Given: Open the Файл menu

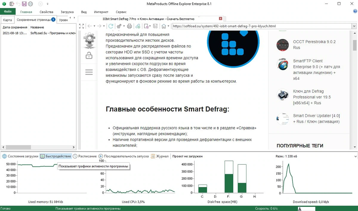Looking at the screenshot, I should coord(8,12).
